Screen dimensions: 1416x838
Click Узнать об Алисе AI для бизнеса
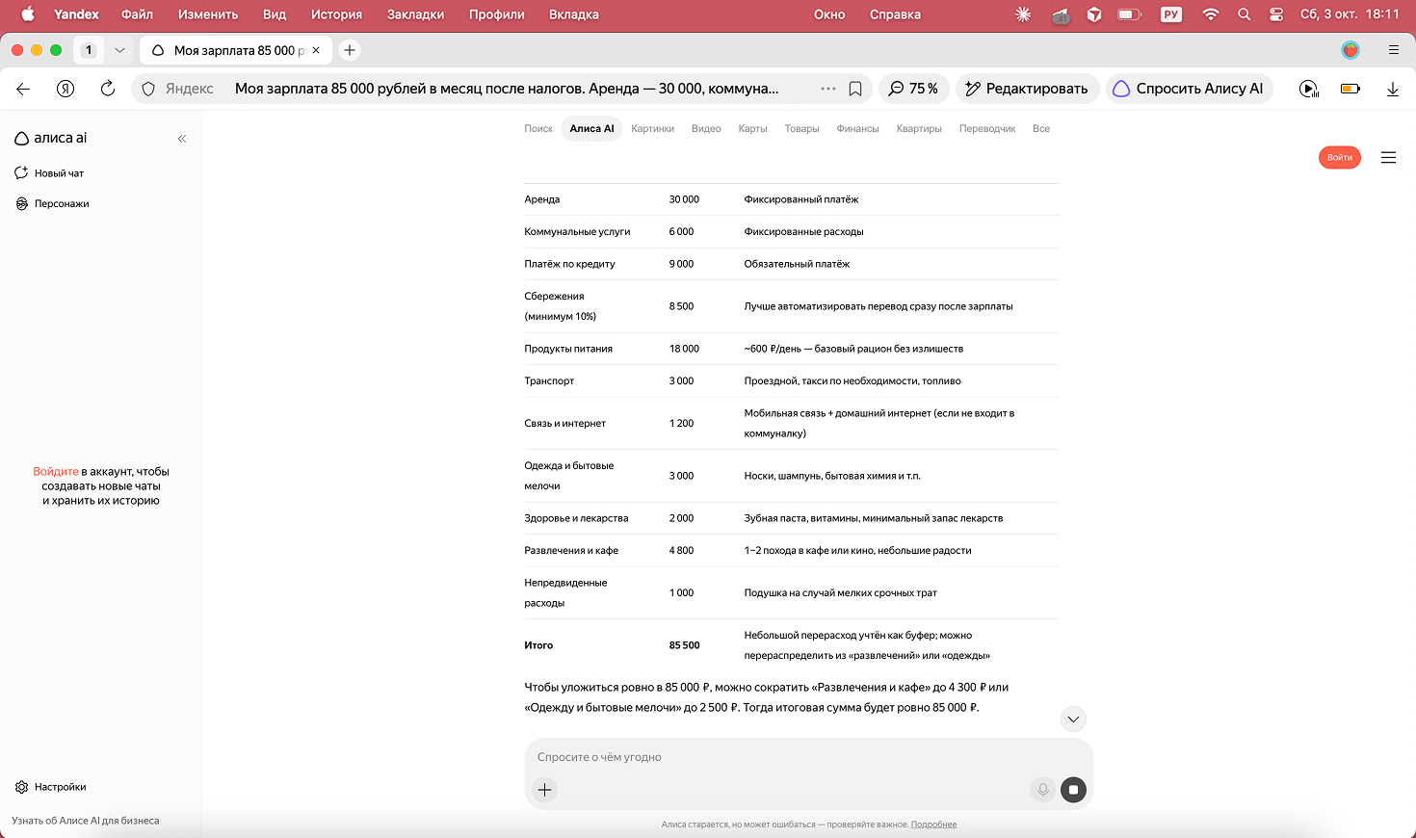(x=86, y=821)
